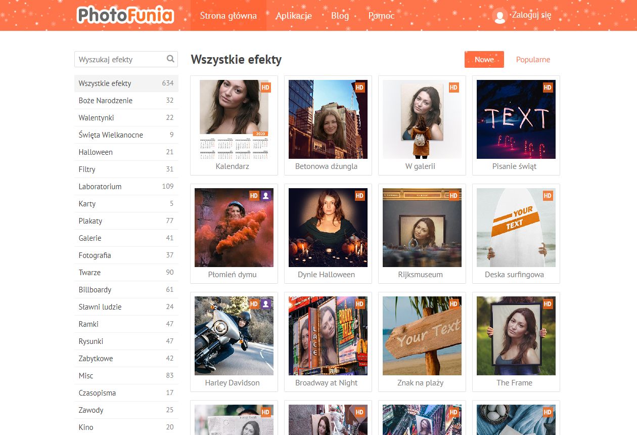The height and width of the screenshot is (435, 637).
Task: Select Fotografia category
Action: click(x=126, y=255)
